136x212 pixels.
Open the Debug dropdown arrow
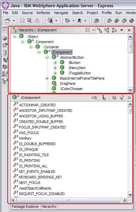[x=73, y=21]
